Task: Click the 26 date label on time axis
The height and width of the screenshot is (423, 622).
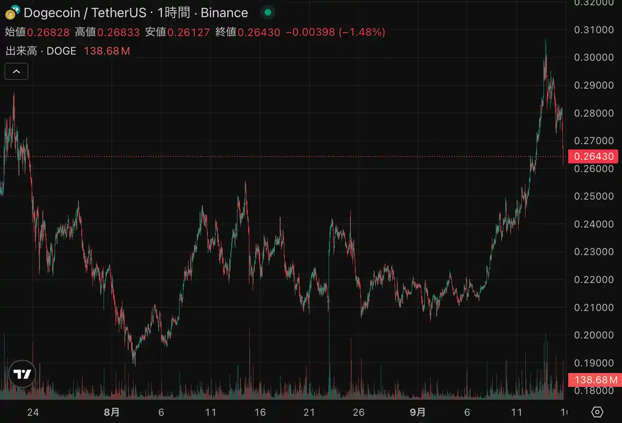Action: [359, 413]
